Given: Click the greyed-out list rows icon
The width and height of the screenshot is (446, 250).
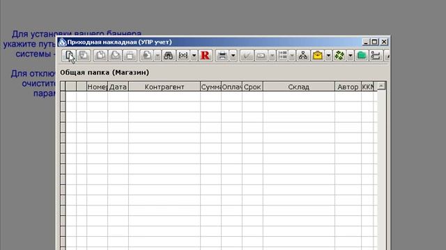Looking at the screenshot, I should (x=282, y=56).
